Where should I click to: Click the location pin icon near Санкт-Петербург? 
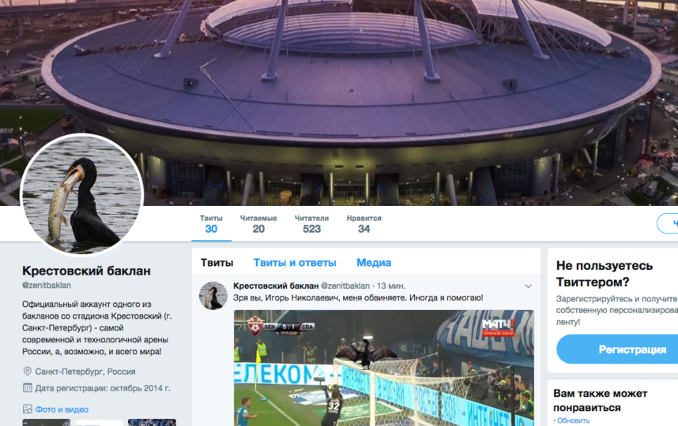(x=27, y=372)
